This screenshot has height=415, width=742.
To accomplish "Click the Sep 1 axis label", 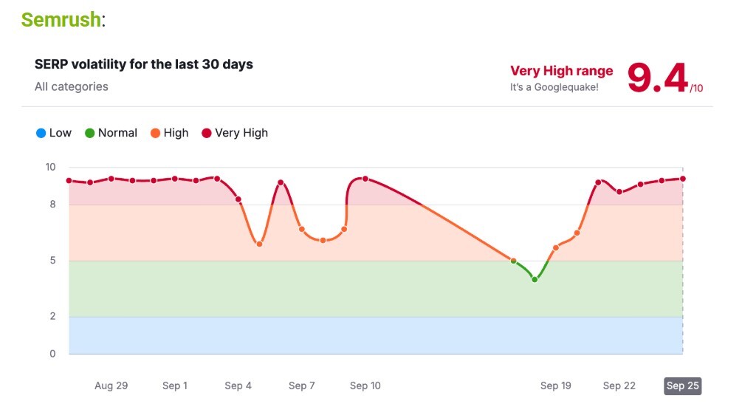I will pyautogui.click(x=175, y=385).
